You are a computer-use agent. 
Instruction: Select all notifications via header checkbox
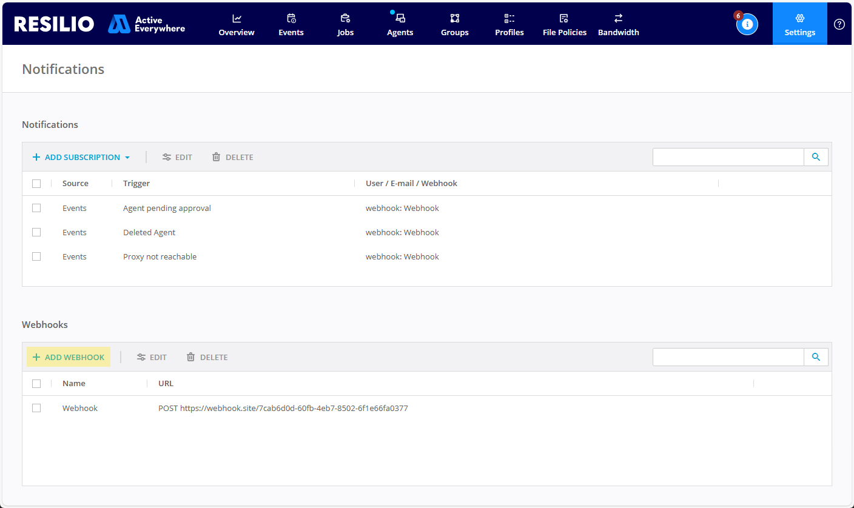pos(36,183)
